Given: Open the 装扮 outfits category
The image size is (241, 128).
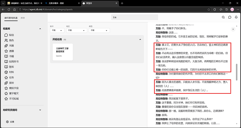Looking at the screenshot, I should click(9, 83).
